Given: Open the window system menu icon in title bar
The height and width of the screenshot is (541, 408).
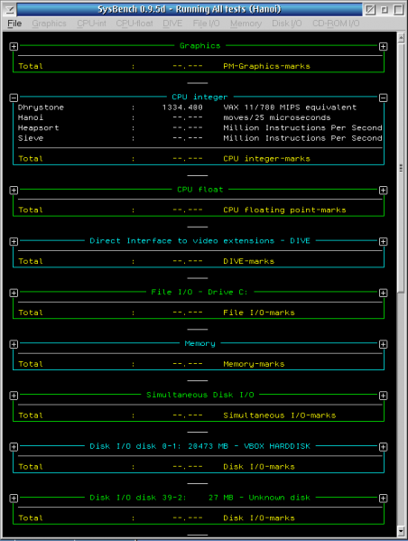Looking at the screenshot, I should tap(9, 9).
